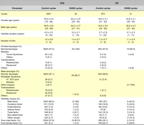Select the 1.1 ± 0.4 value
This screenshot has width=144, height=125.
(131, 40)
